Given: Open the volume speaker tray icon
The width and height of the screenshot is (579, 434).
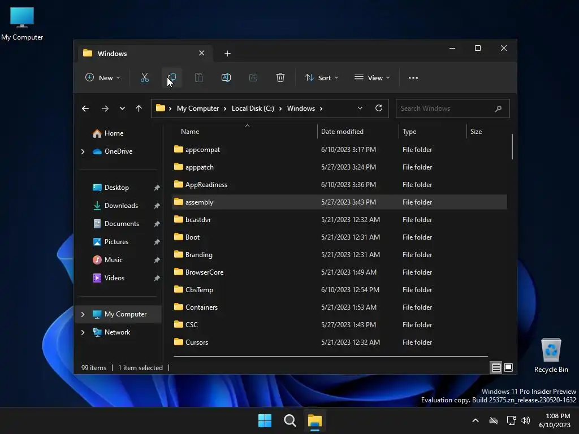Looking at the screenshot, I should coord(525,420).
